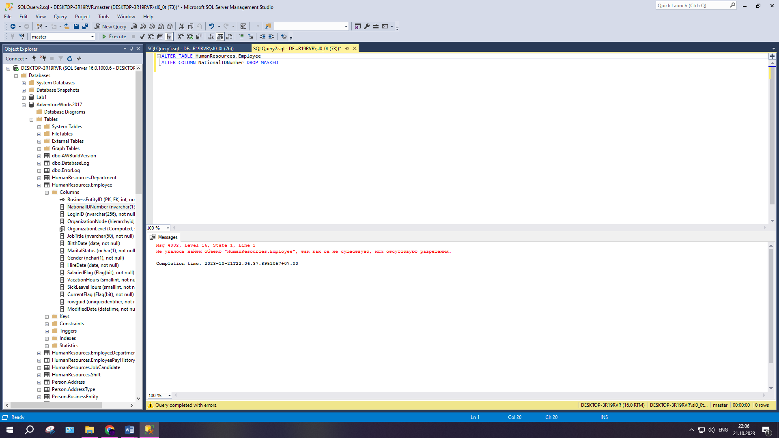Click the New Project icon in toolbar
This screenshot has width=779, height=438.
[x=39, y=26]
